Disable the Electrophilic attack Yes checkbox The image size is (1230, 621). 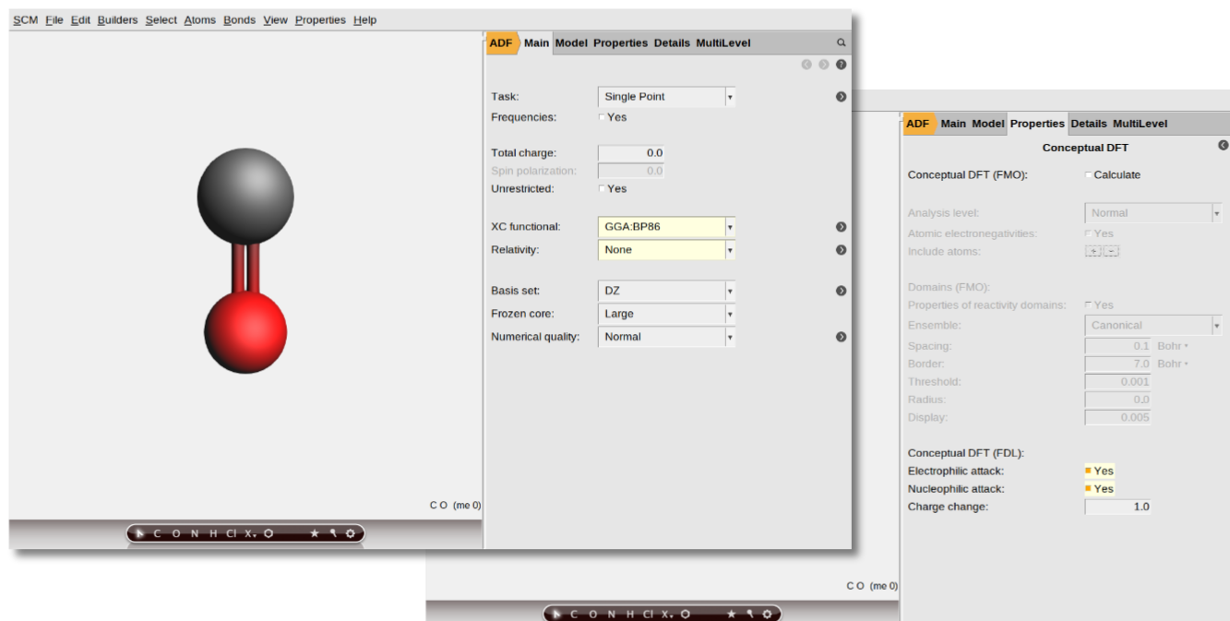(x=1088, y=471)
